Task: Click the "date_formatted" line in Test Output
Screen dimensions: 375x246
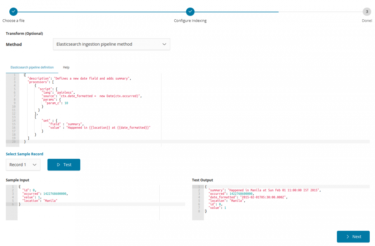Action: click(x=248, y=197)
